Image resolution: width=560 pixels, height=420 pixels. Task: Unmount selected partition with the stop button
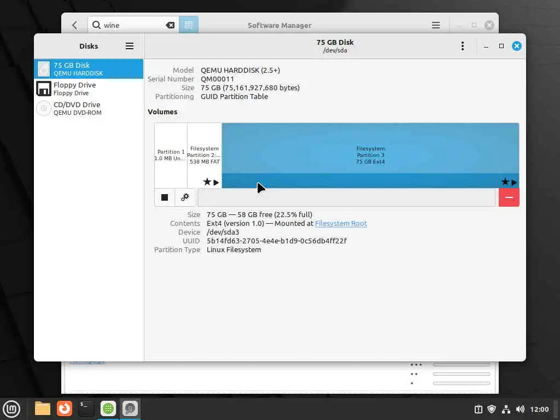165,197
